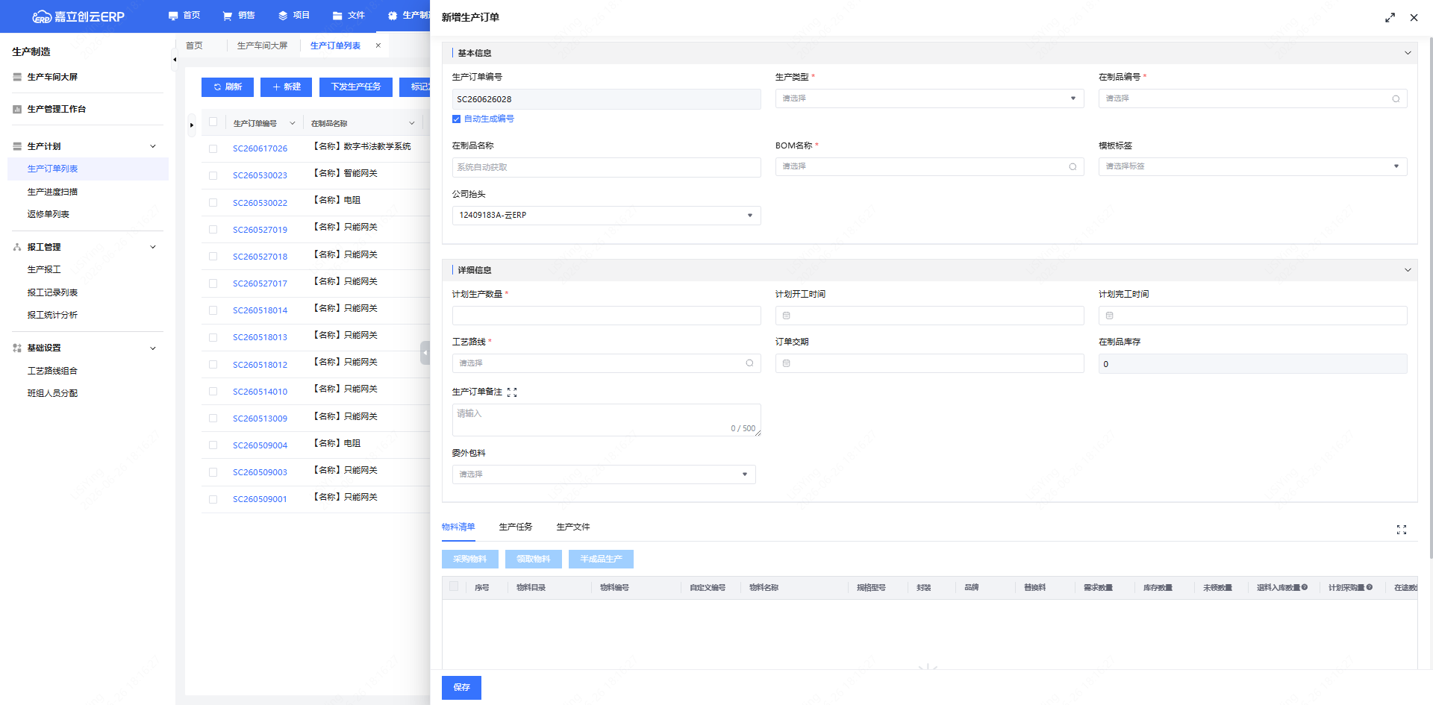Open 生产车间大屏 in sidebar

pos(52,77)
